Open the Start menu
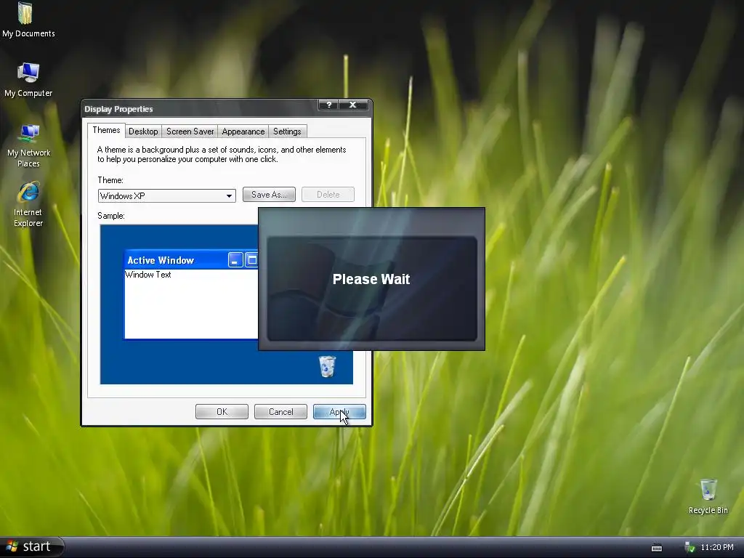This screenshot has width=744, height=558. click(x=31, y=546)
